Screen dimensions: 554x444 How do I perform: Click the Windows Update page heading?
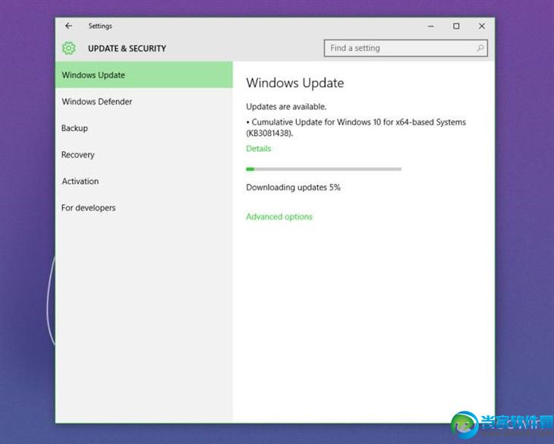(295, 83)
